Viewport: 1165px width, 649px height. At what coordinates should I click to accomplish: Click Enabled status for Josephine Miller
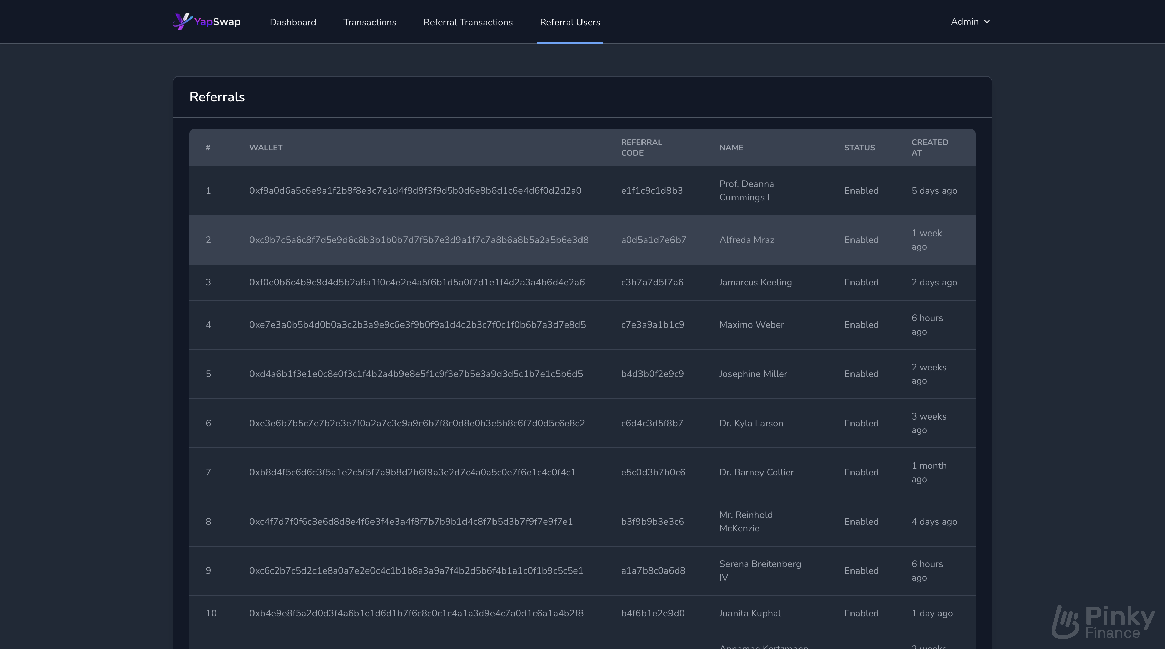pos(861,374)
